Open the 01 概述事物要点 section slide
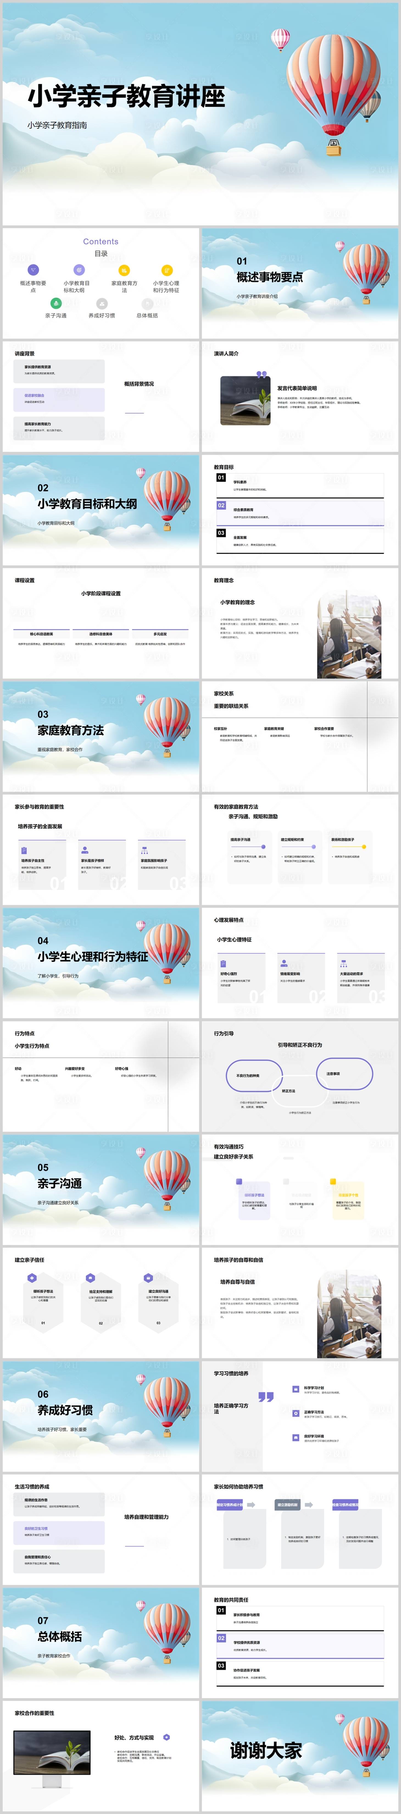401x1814 pixels. tap(300, 283)
